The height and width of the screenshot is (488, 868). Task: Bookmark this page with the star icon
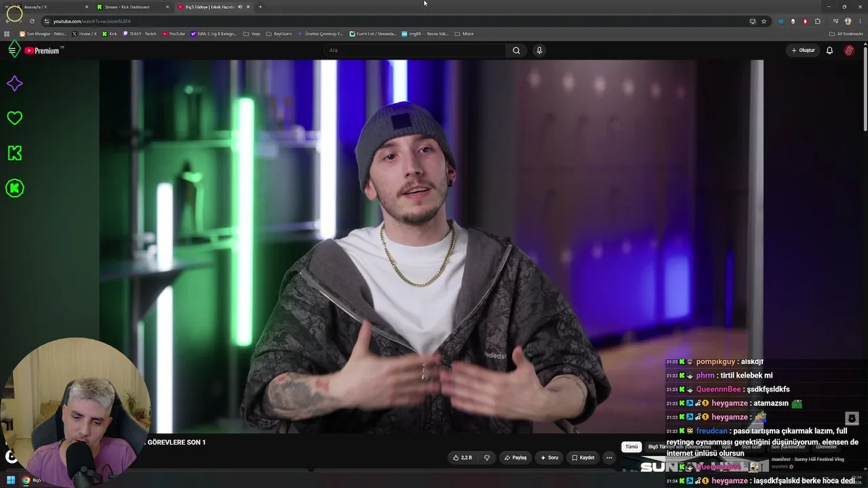click(764, 21)
